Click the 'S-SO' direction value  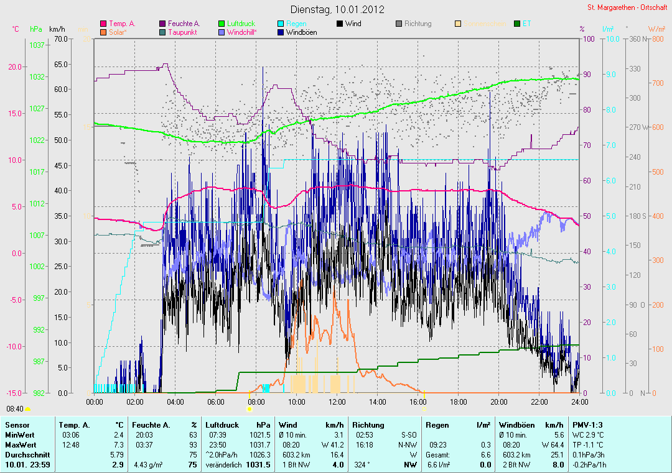409,435
